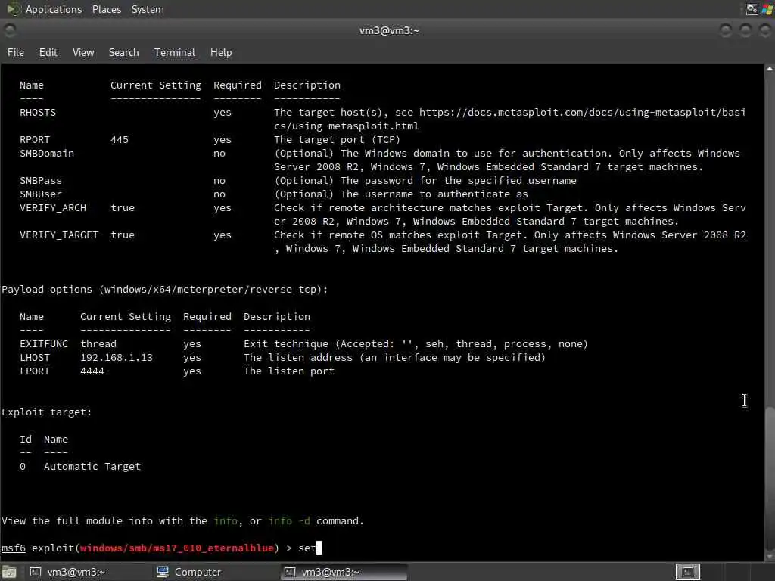Select the highlighted vm3@vm3:~ taskbar entry
Screen dimensions: 775x581
(344, 572)
